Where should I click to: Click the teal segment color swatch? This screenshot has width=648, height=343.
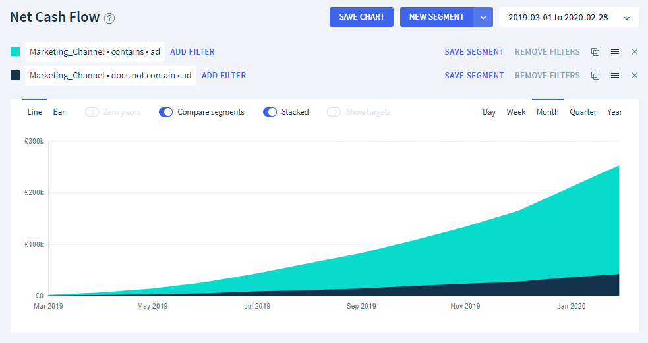click(x=15, y=51)
